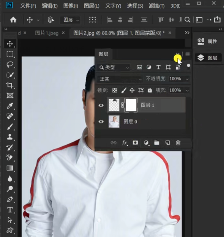Open the 类型 layer filter dropdown

[114, 67]
